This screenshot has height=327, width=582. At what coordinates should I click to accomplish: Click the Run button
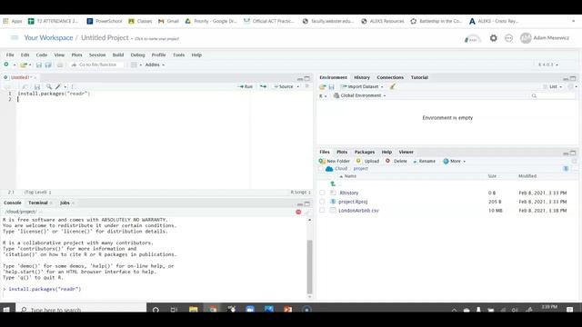click(246, 86)
